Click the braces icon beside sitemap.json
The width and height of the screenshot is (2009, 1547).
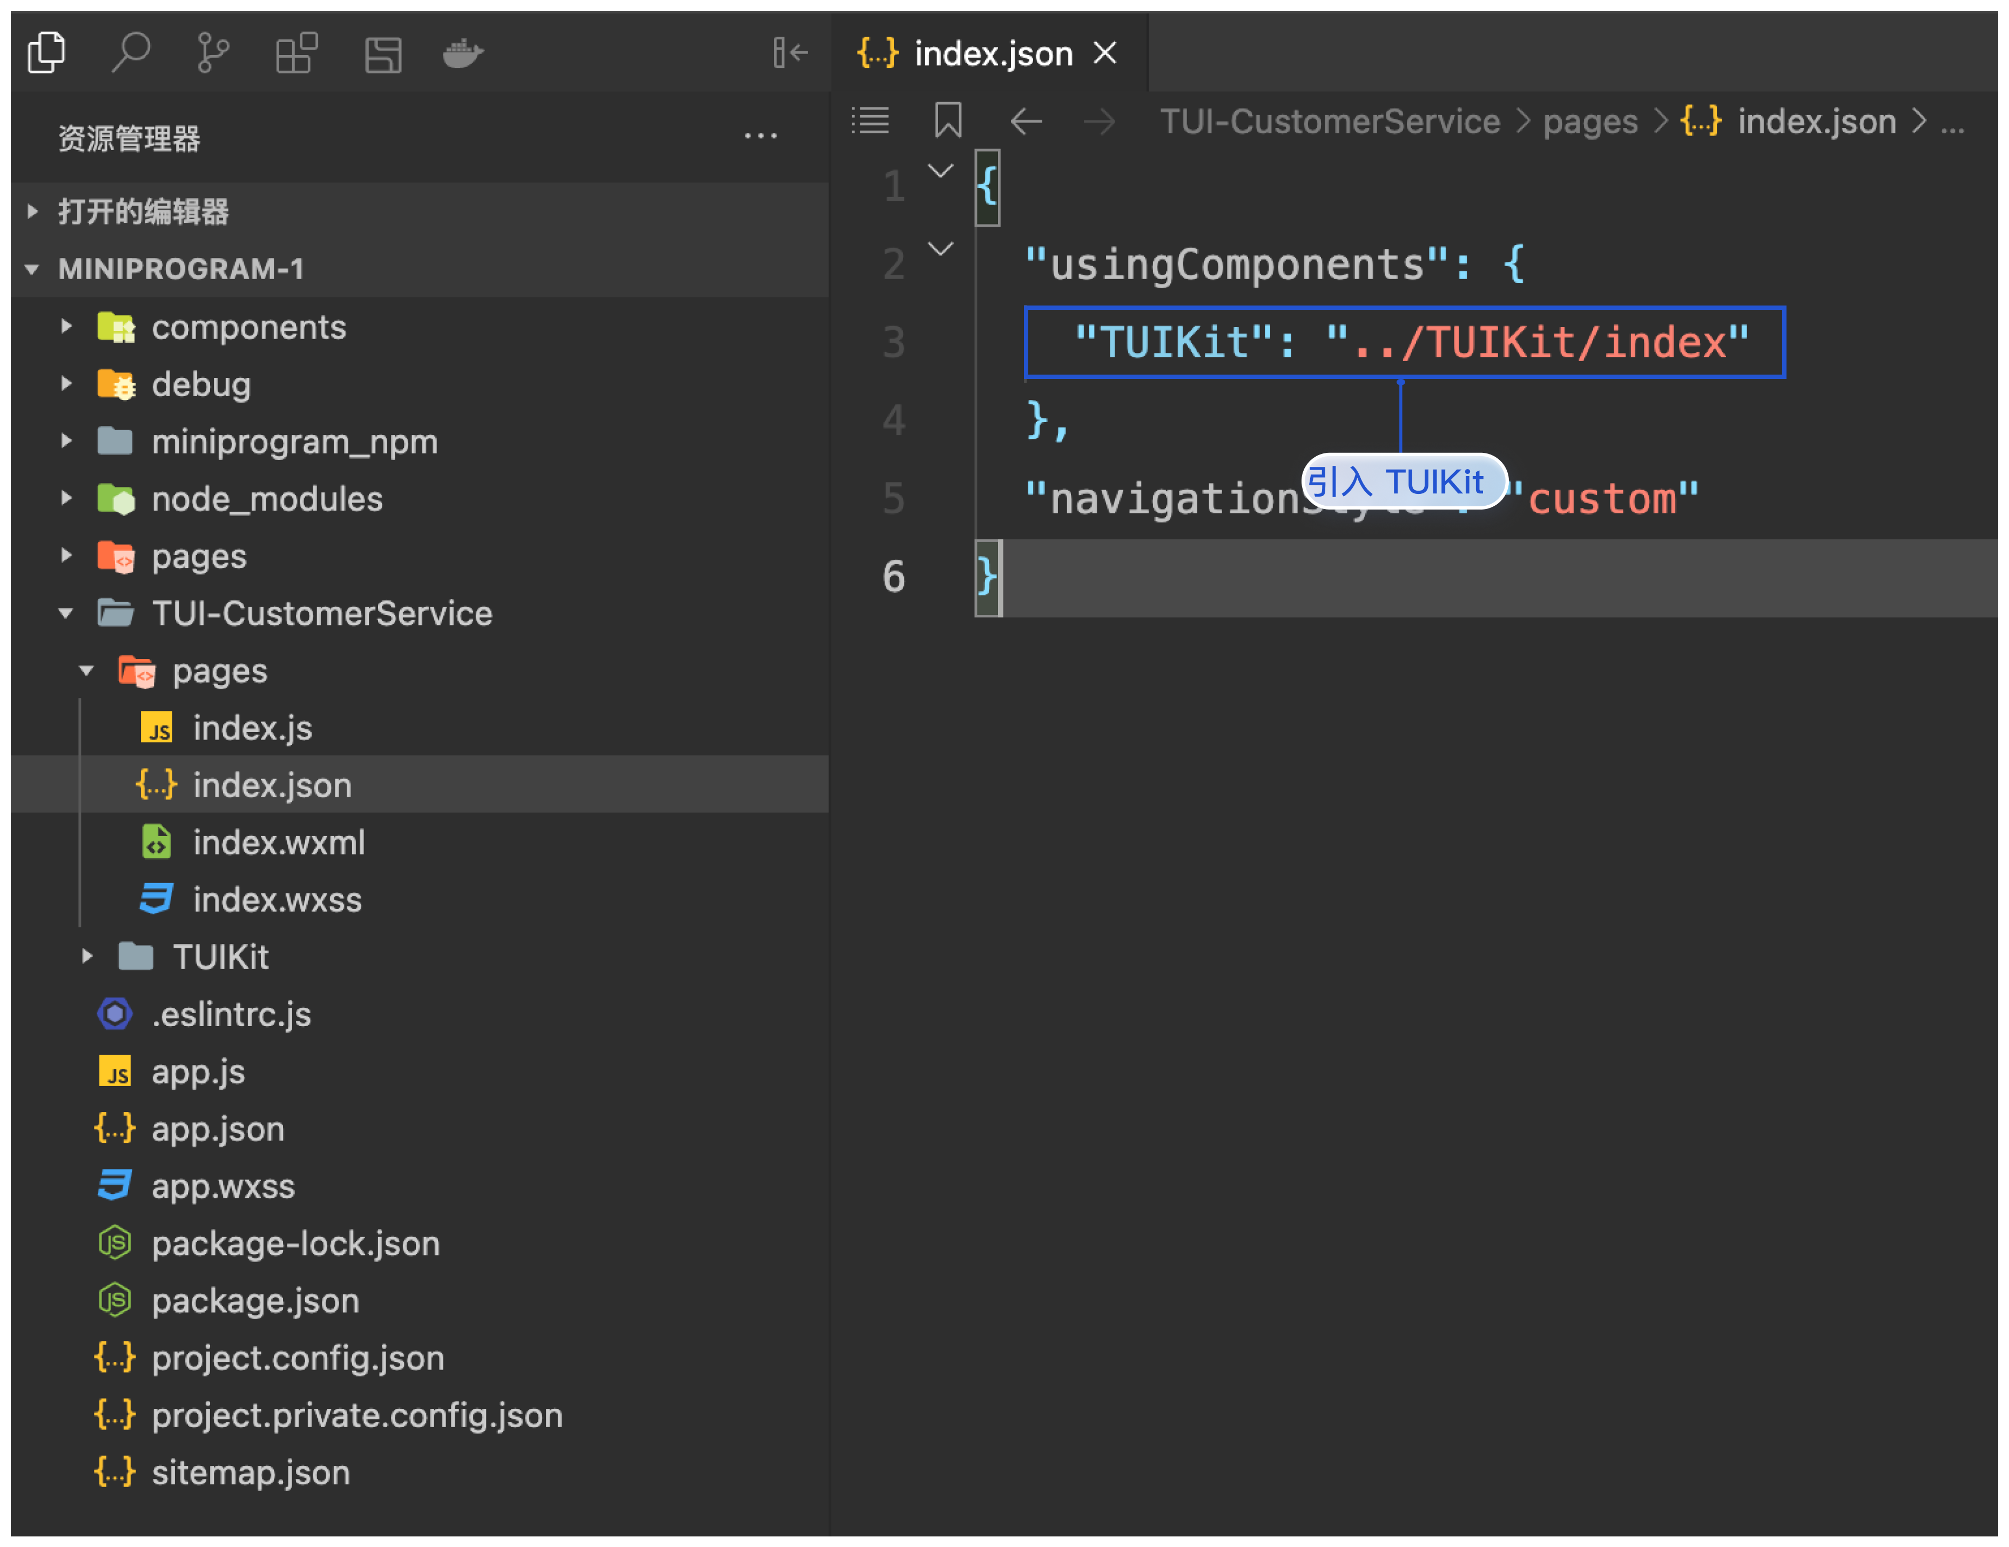(115, 1471)
